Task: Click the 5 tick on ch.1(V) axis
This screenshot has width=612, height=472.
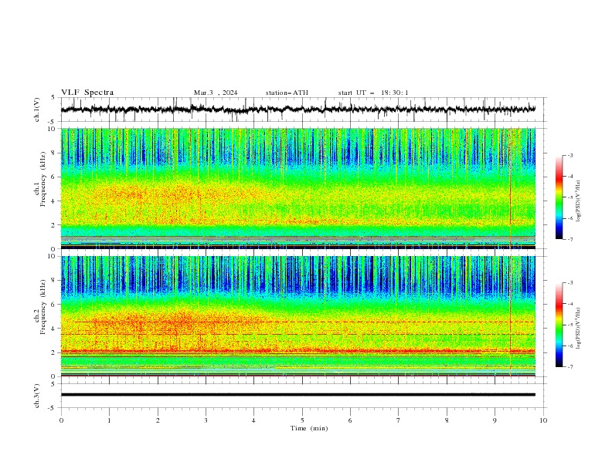Action: pos(54,98)
